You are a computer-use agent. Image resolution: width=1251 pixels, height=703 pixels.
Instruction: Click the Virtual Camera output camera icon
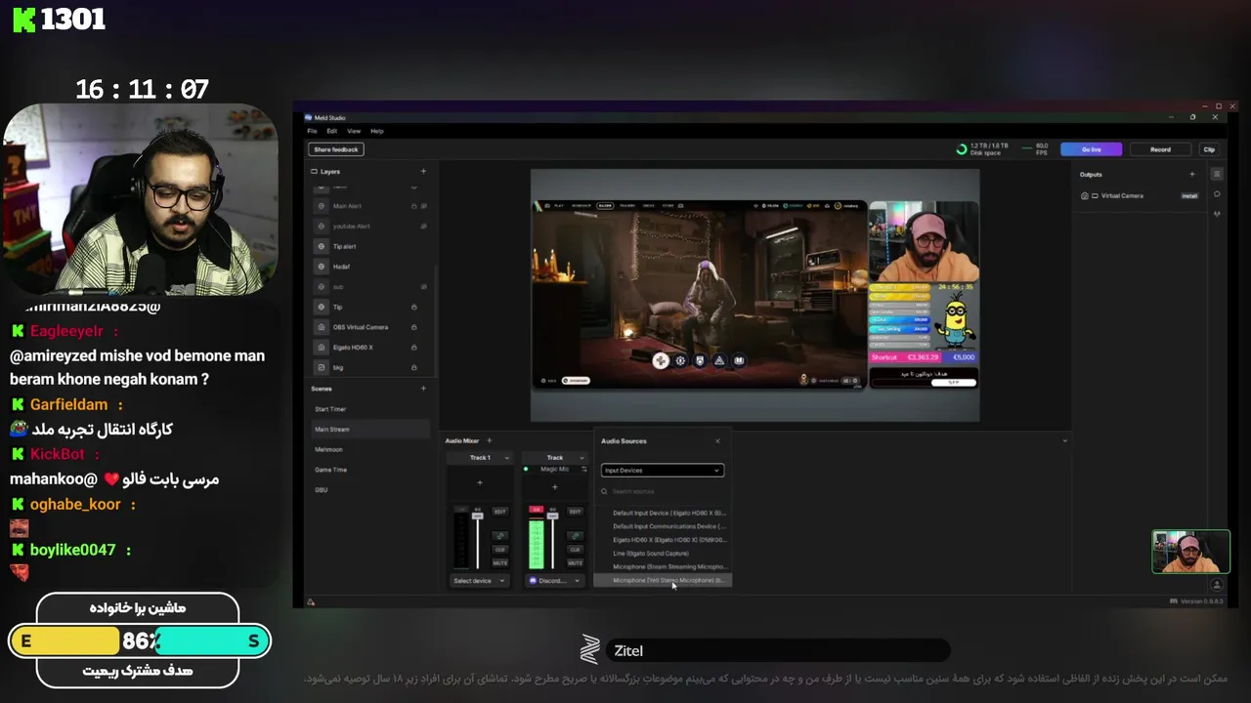(x=1085, y=196)
